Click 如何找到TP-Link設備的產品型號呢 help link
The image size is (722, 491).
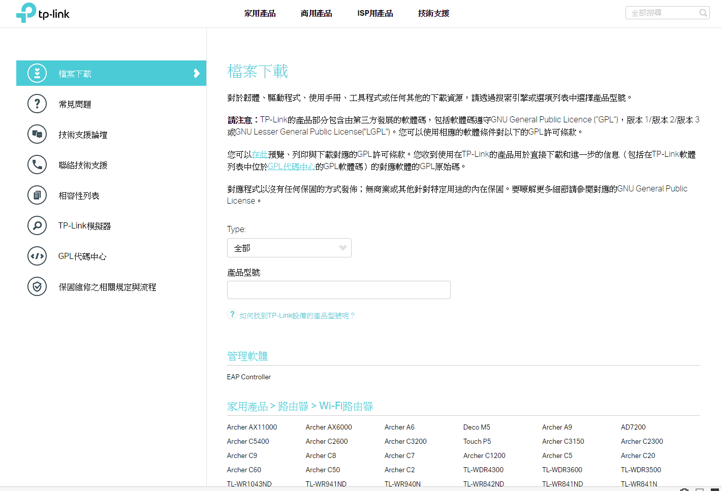(x=297, y=315)
